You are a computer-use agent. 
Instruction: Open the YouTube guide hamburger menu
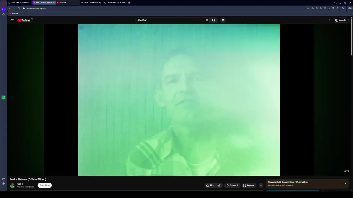(x=12, y=20)
